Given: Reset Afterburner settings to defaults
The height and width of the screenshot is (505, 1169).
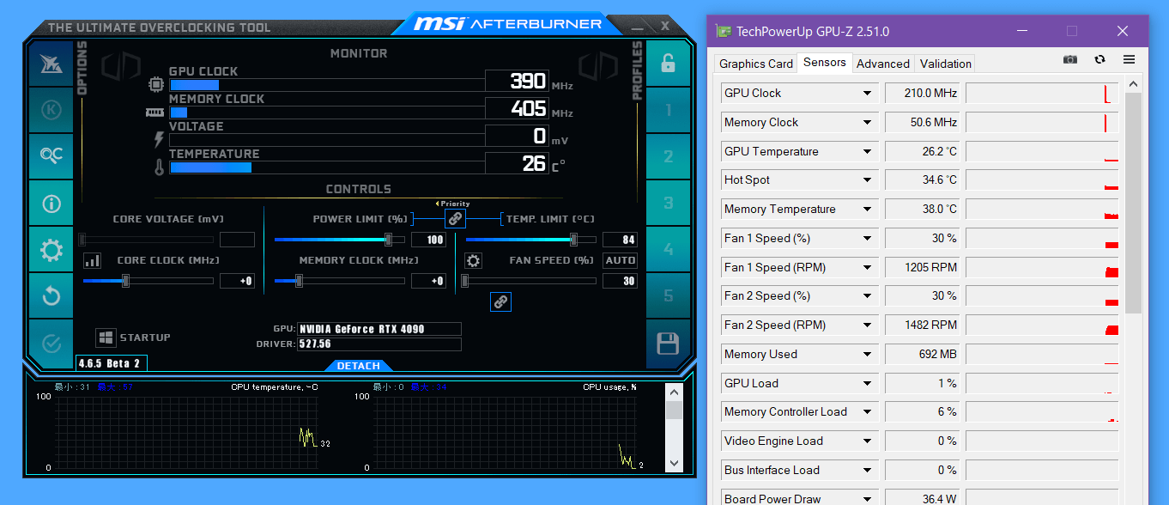Looking at the screenshot, I should [51, 296].
